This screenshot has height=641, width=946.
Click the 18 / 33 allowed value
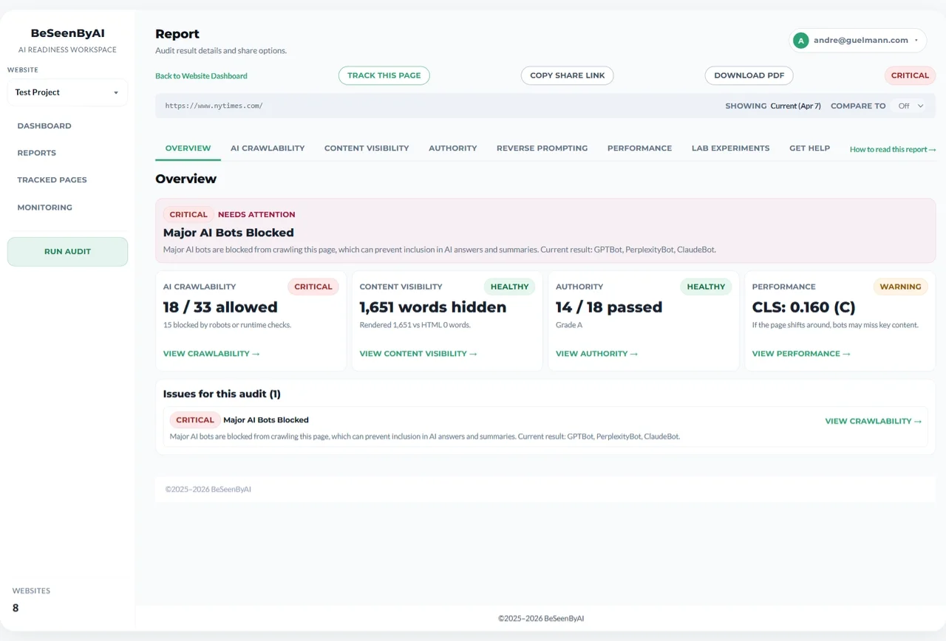220,307
